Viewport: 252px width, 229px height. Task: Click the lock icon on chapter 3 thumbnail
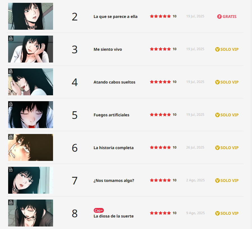(11, 38)
